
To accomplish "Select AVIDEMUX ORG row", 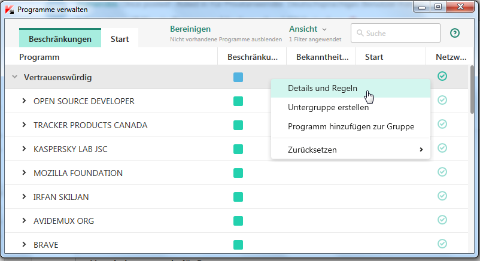I will 236,220.
